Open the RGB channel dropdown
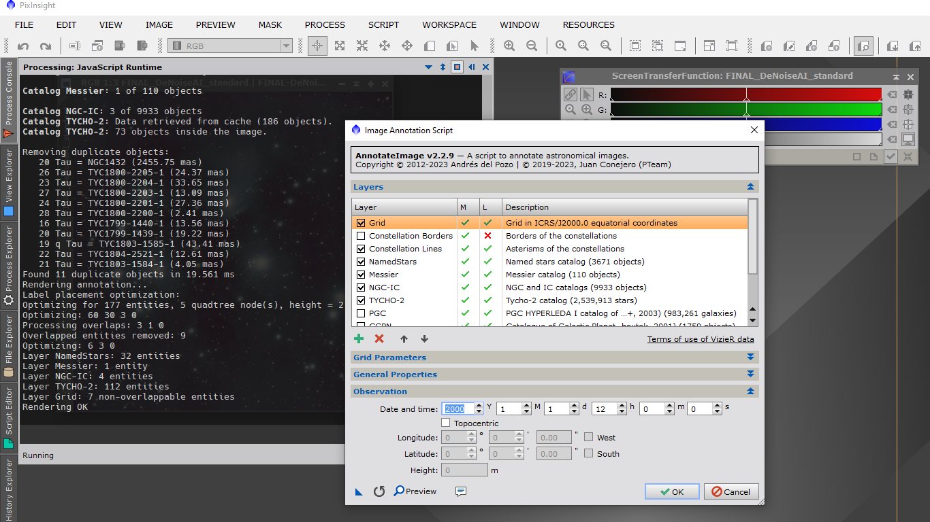The width and height of the screenshot is (930, 522). click(x=230, y=46)
